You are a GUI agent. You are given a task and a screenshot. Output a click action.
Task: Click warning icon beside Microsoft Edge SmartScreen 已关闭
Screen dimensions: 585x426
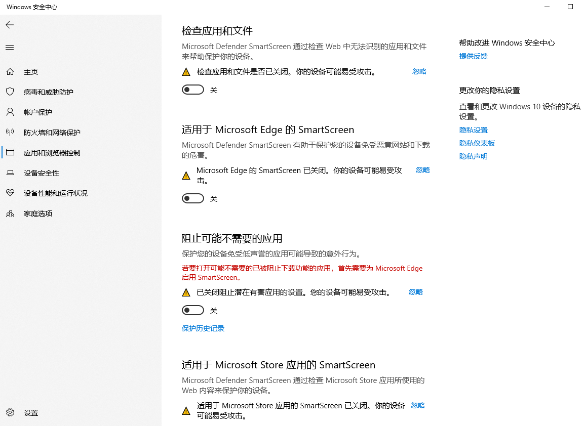[x=186, y=176]
